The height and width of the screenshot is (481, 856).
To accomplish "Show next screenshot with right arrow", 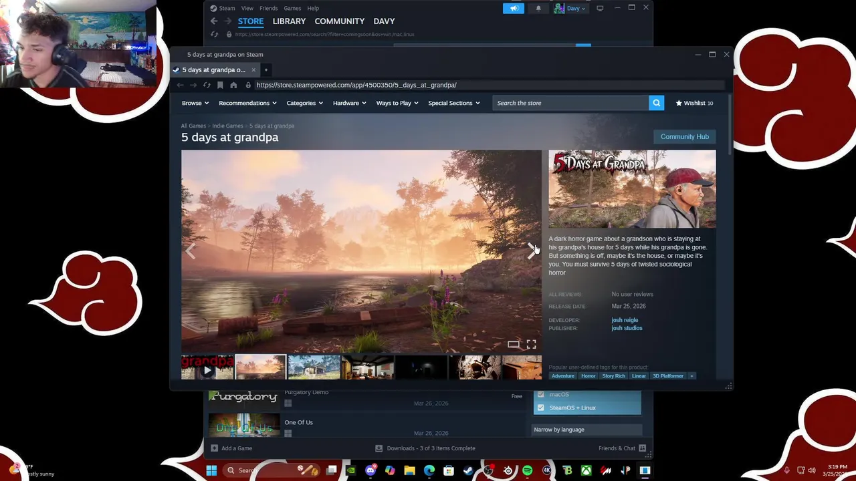I will [532, 251].
